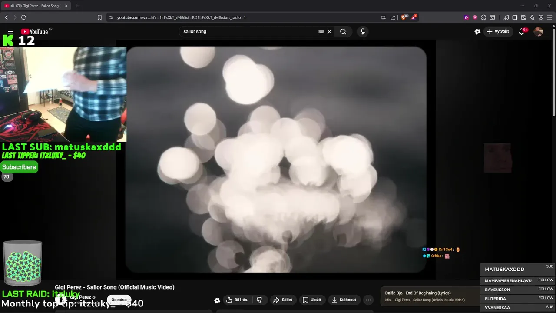The width and height of the screenshot is (556, 313).
Task: Click MAMPAPIERENAHLAVU entry in list
Action: click(x=518, y=280)
